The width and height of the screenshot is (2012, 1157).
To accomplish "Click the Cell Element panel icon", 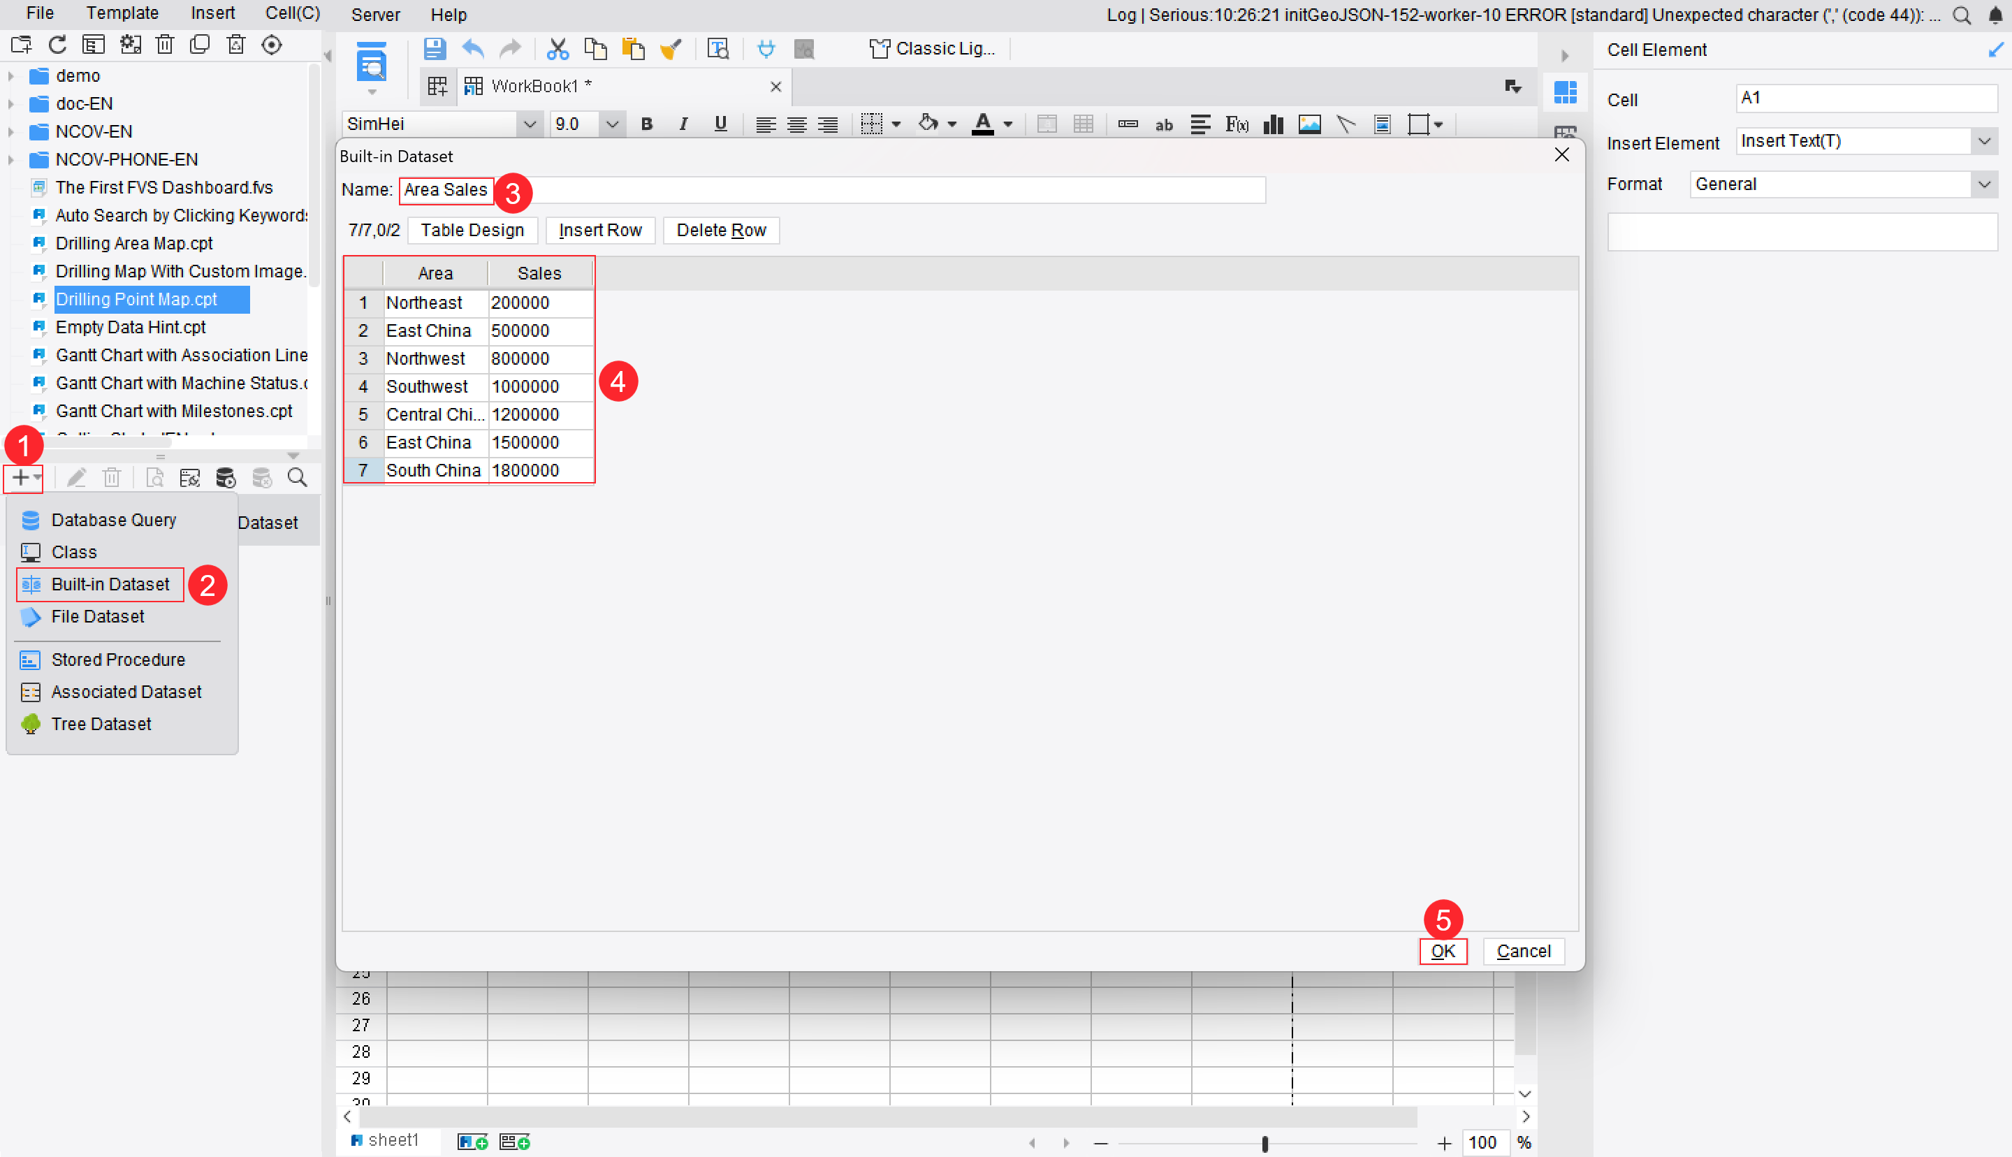I will [x=1565, y=92].
